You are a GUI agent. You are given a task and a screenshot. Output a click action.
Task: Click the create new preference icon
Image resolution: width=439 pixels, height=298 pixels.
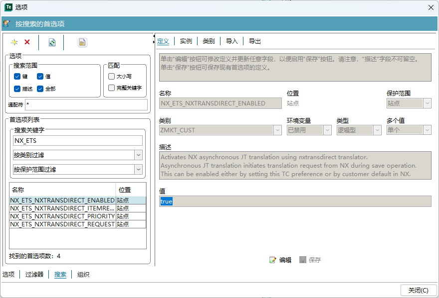14,42
